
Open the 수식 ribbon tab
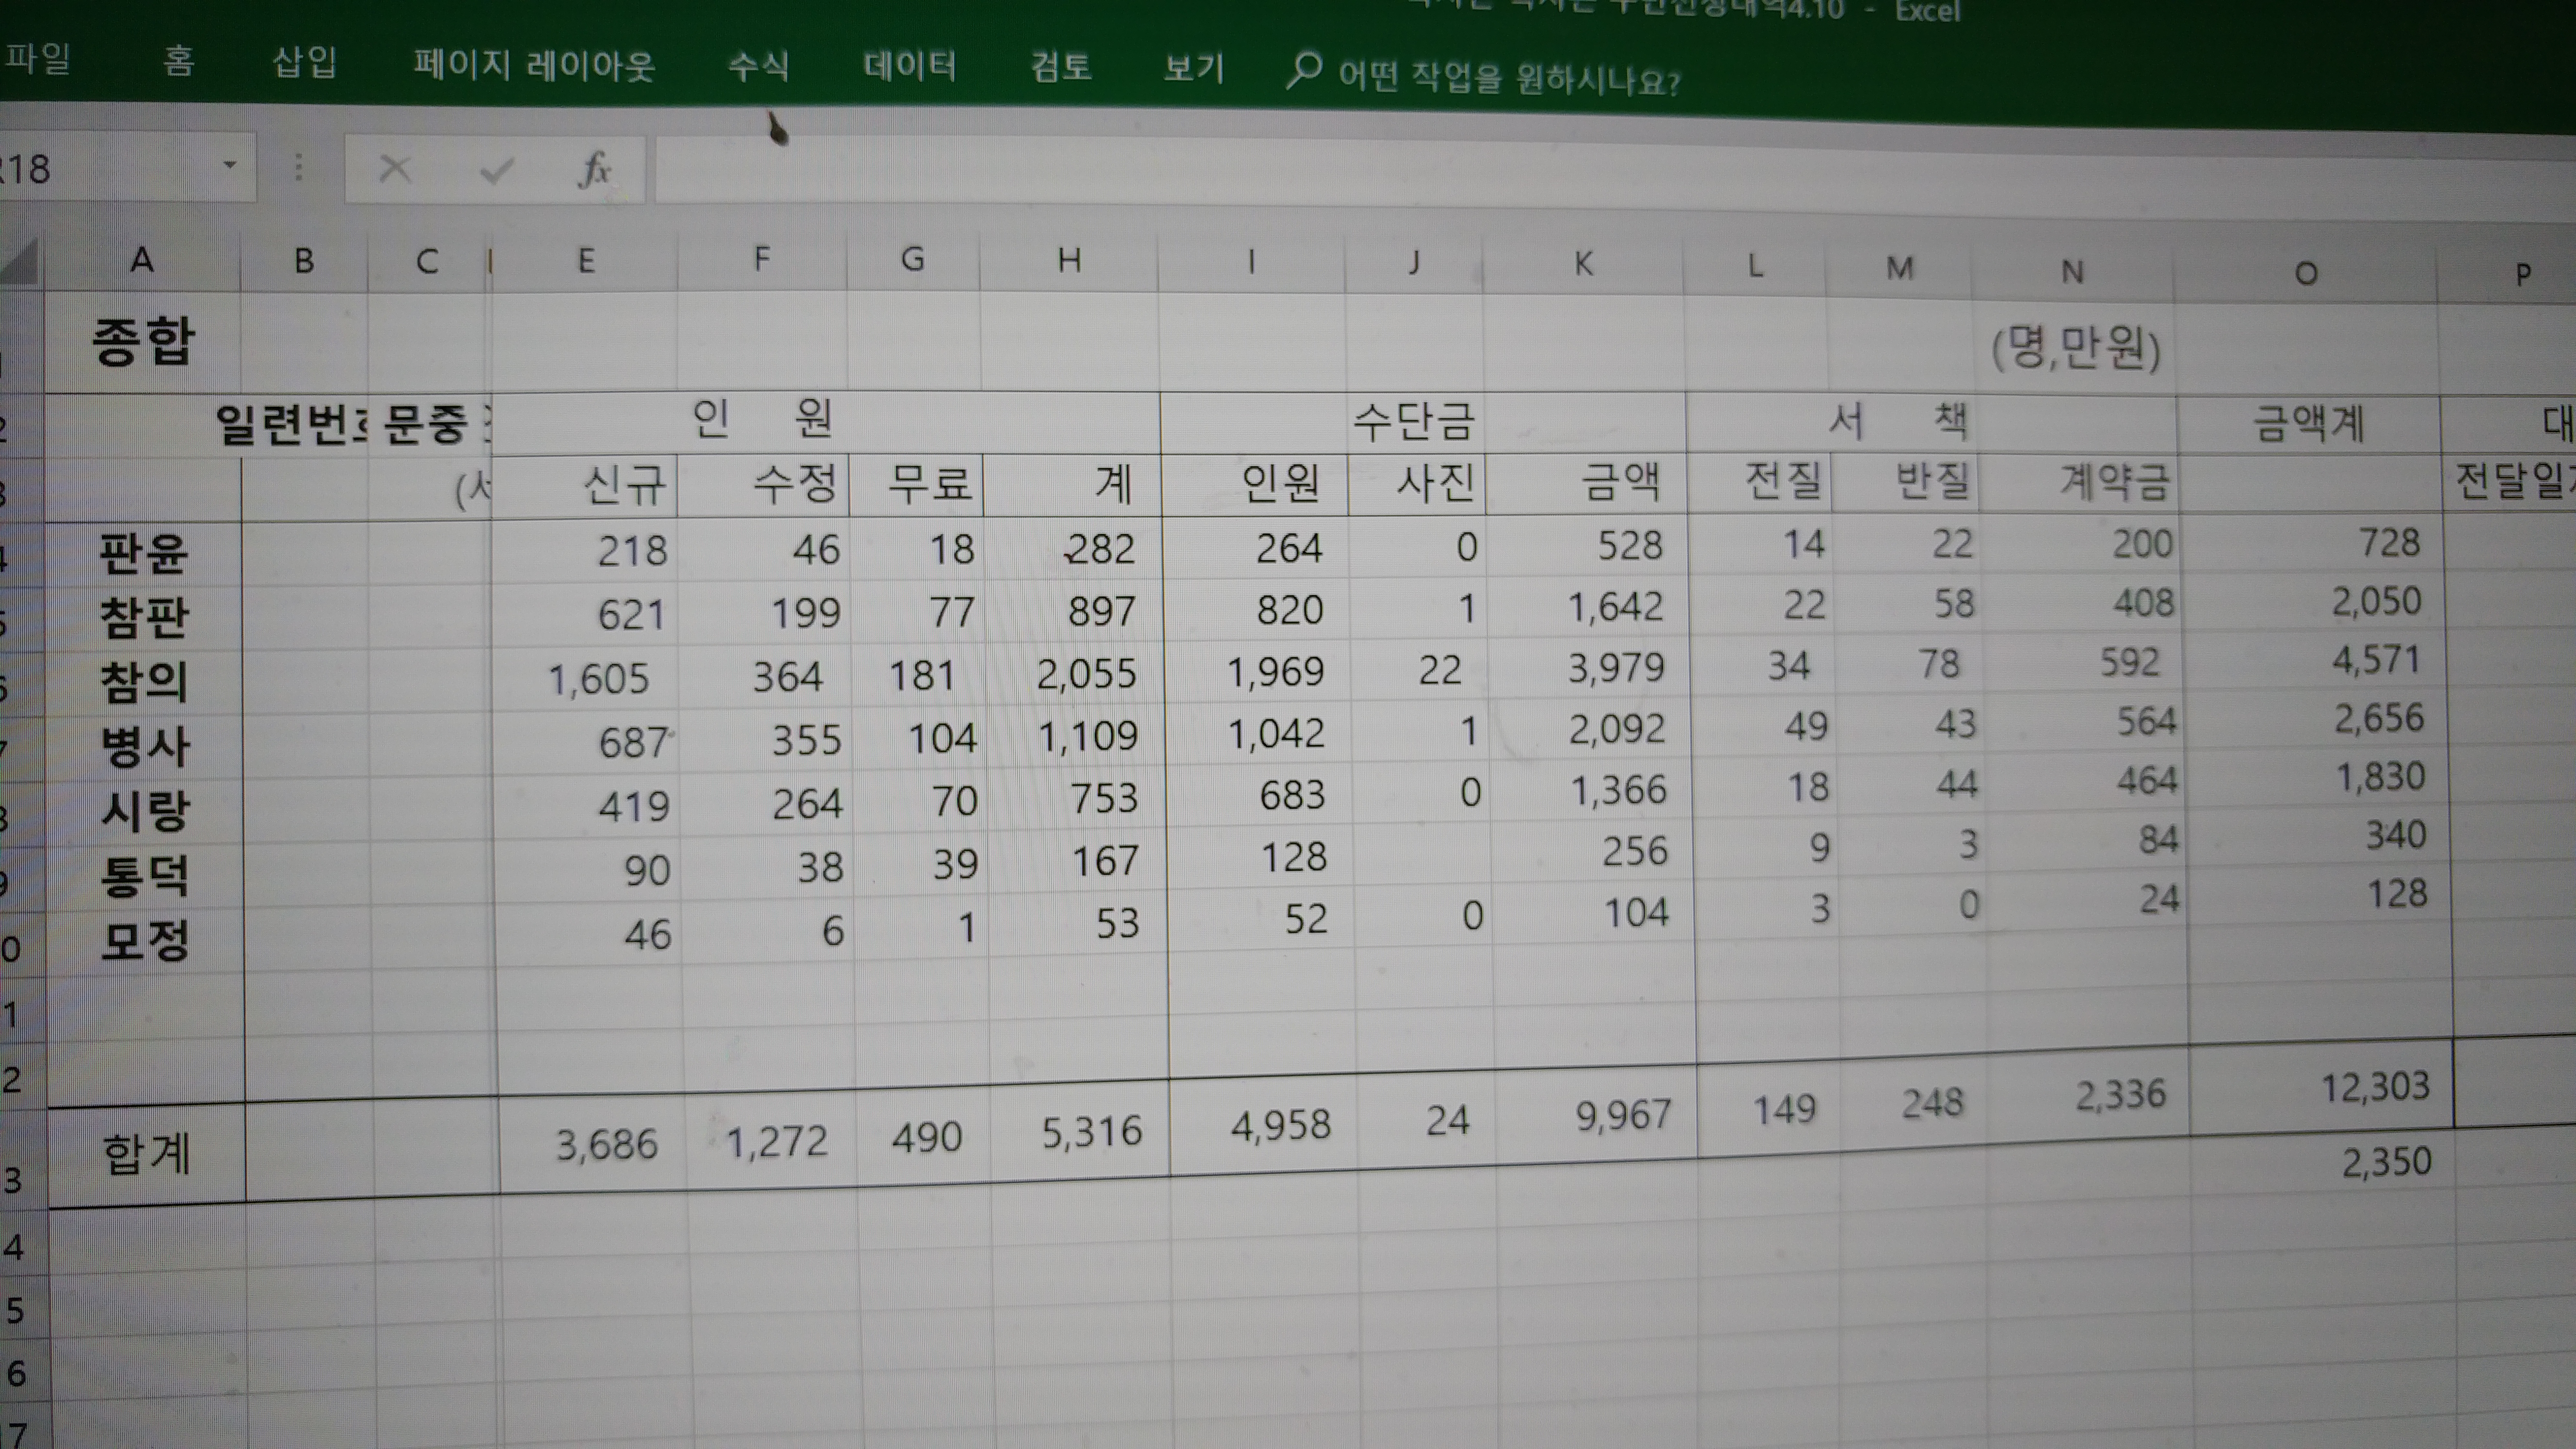point(759,67)
